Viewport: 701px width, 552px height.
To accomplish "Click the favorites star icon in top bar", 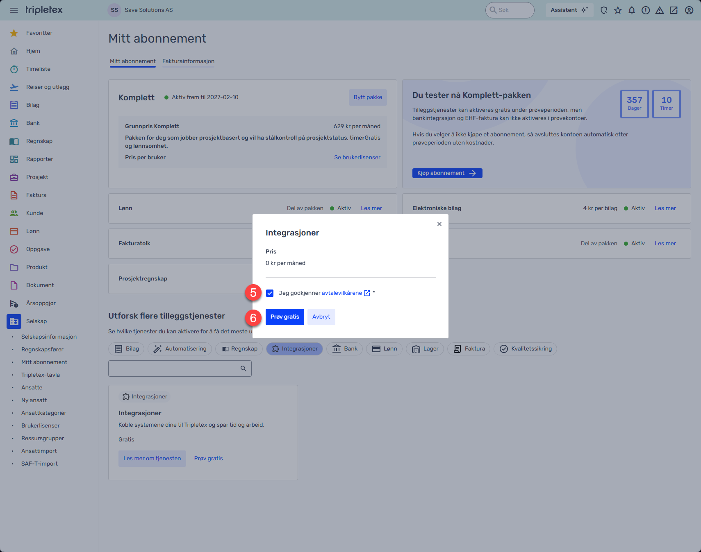I will (x=618, y=10).
